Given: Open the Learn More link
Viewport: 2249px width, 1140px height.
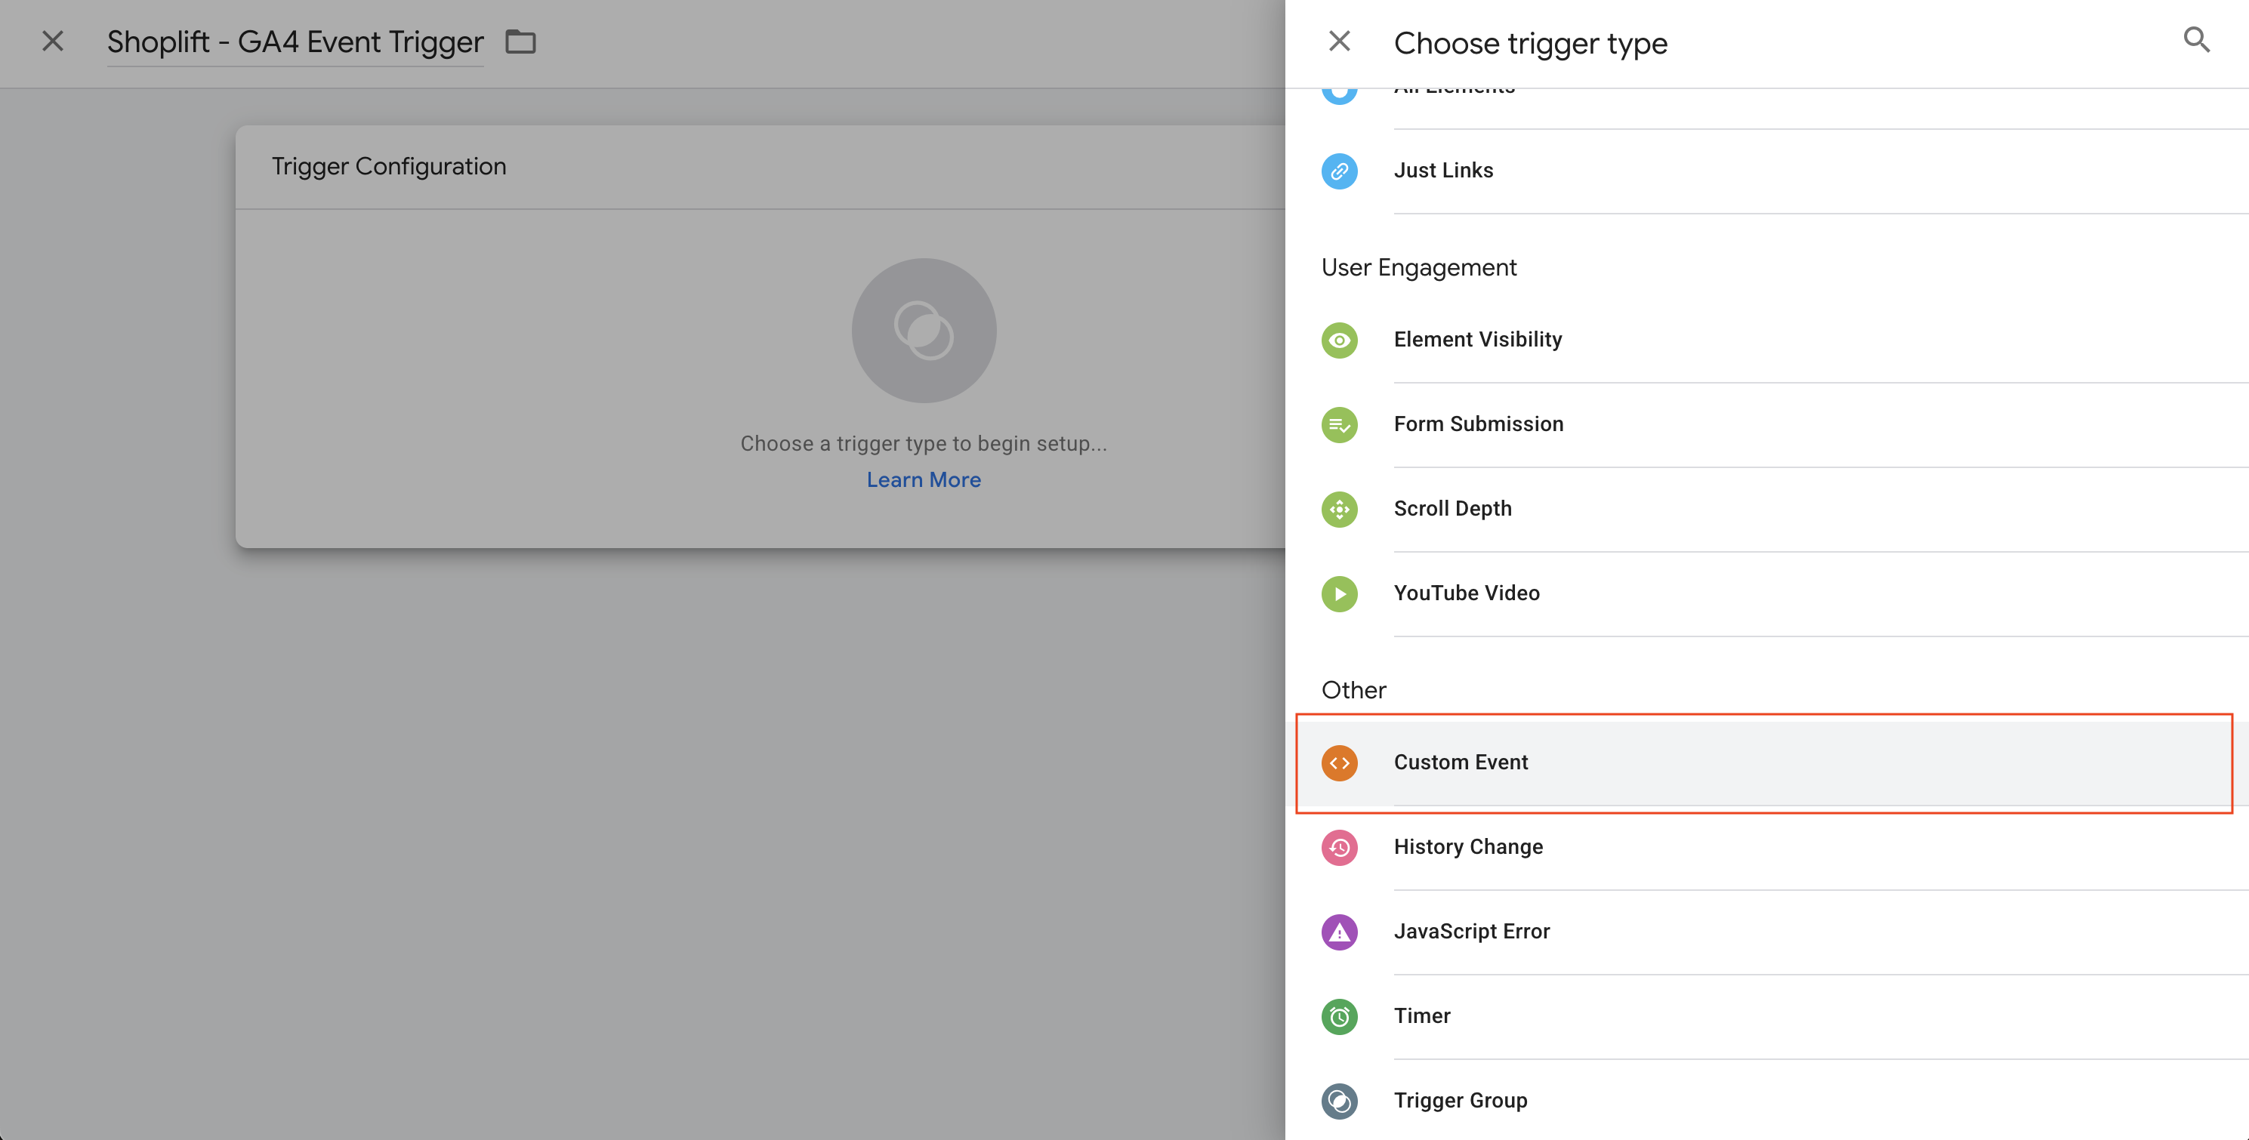Looking at the screenshot, I should (x=923, y=480).
